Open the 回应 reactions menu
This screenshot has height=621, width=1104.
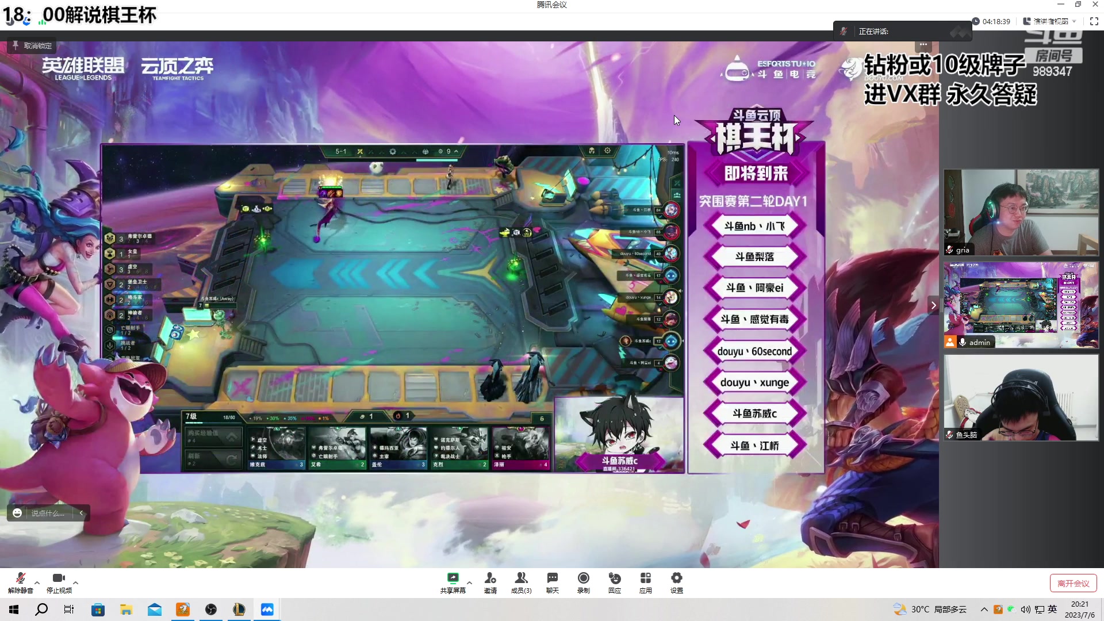click(615, 582)
